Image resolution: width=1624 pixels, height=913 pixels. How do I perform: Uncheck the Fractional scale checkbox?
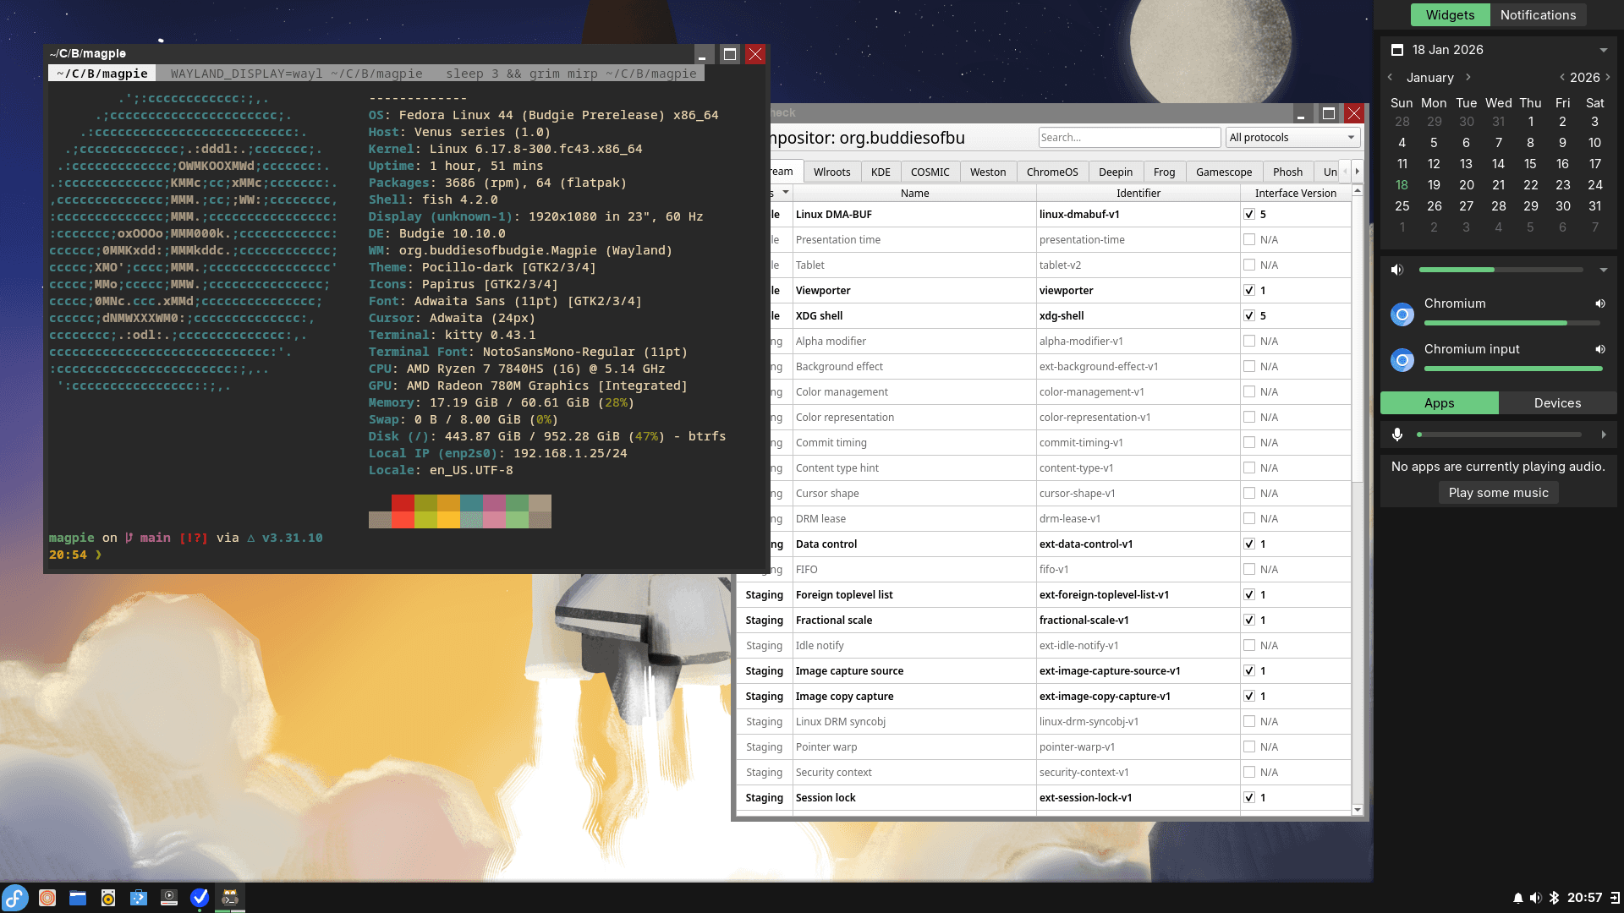pos(1249,620)
